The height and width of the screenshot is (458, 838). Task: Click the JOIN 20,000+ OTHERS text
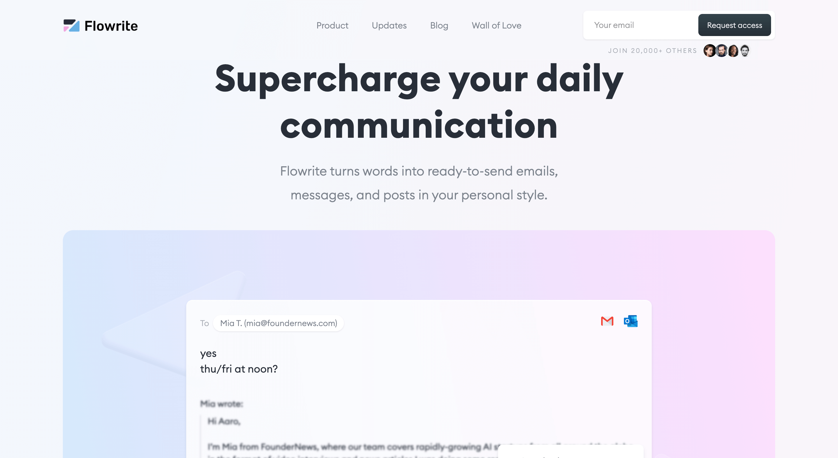(x=652, y=50)
